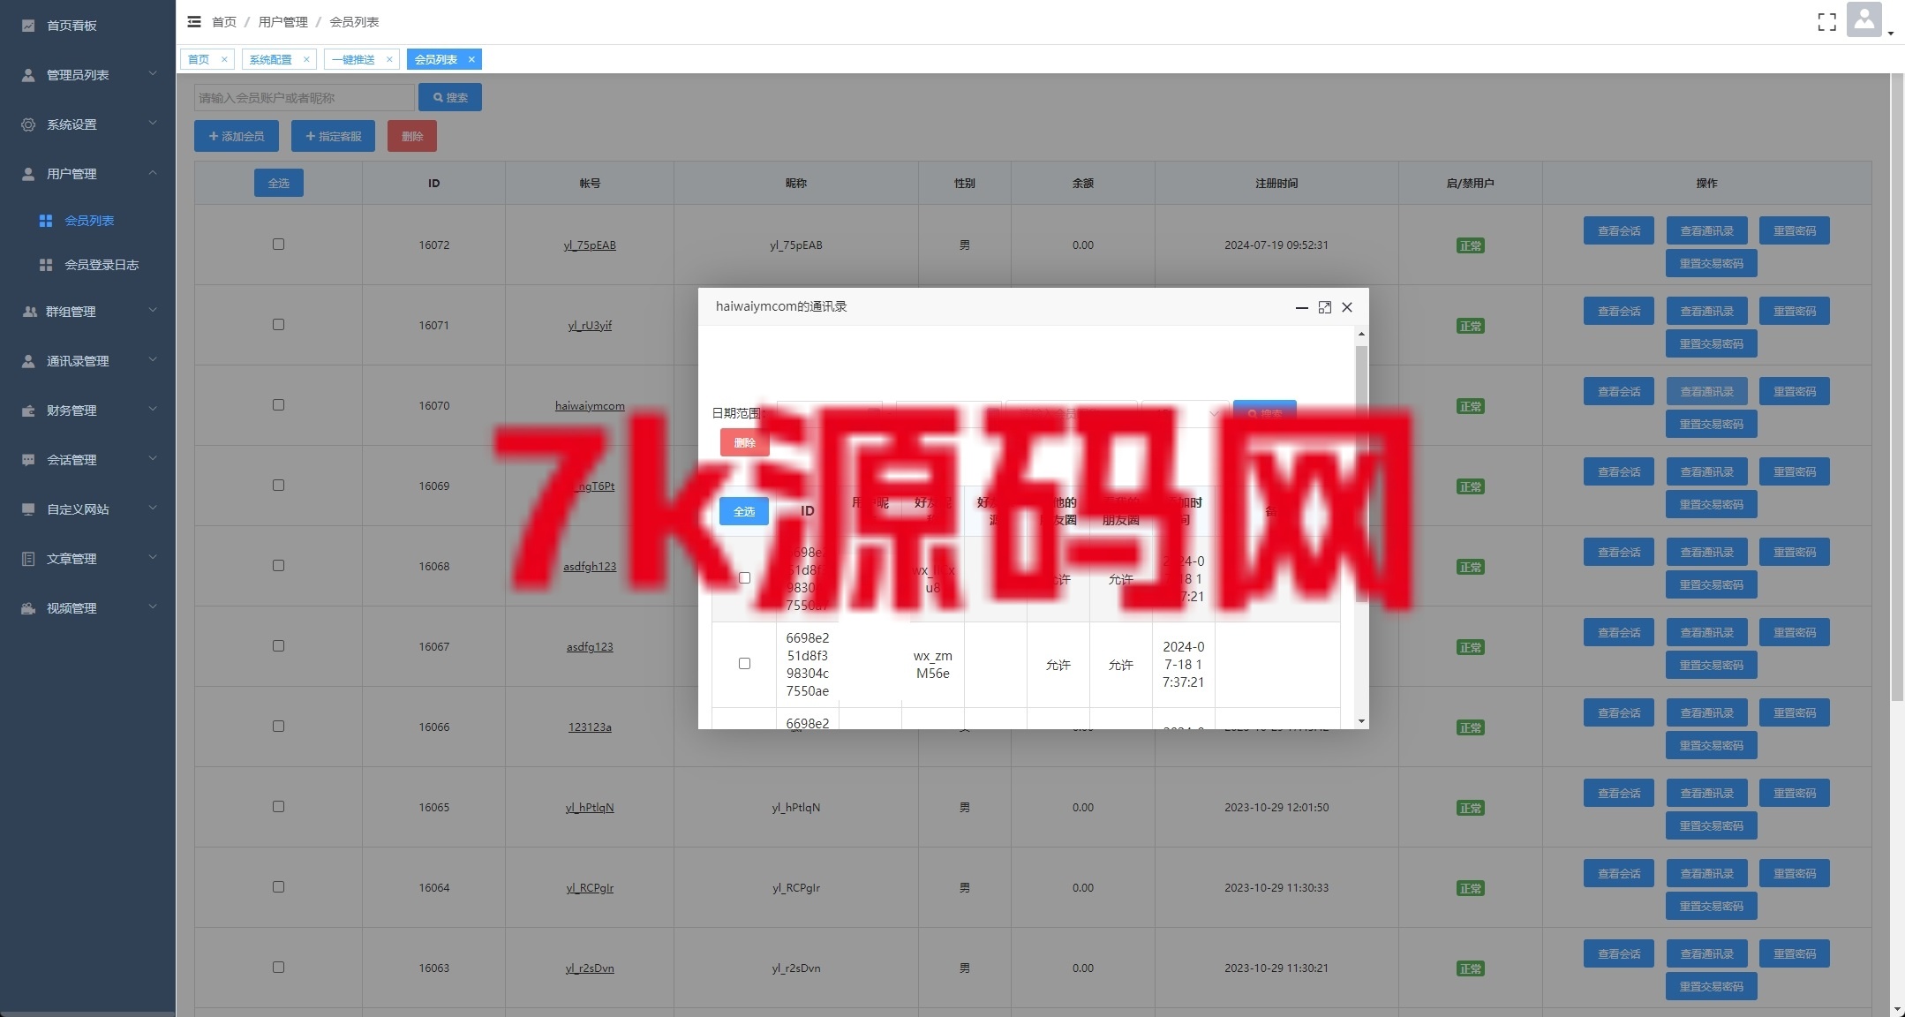Switch to the 系统配置 tab

(270, 59)
